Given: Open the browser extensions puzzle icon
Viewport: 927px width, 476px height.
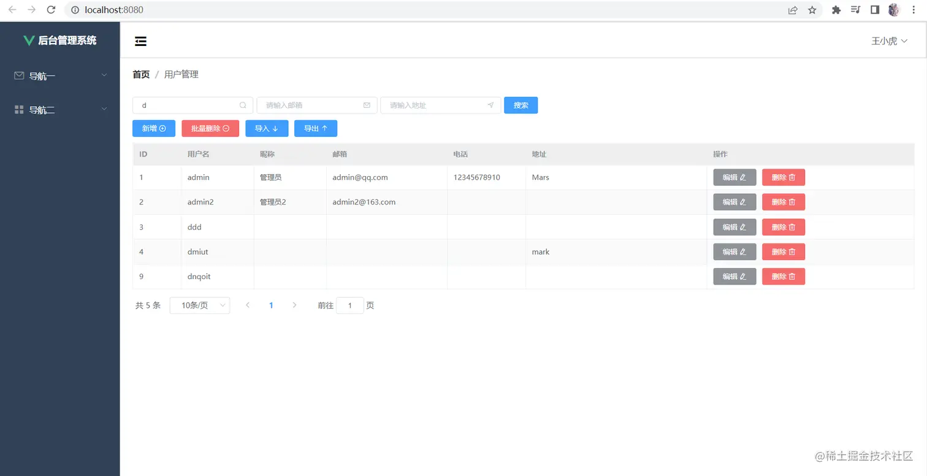Looking at the screenshot, I should click(x=836, y=10).
